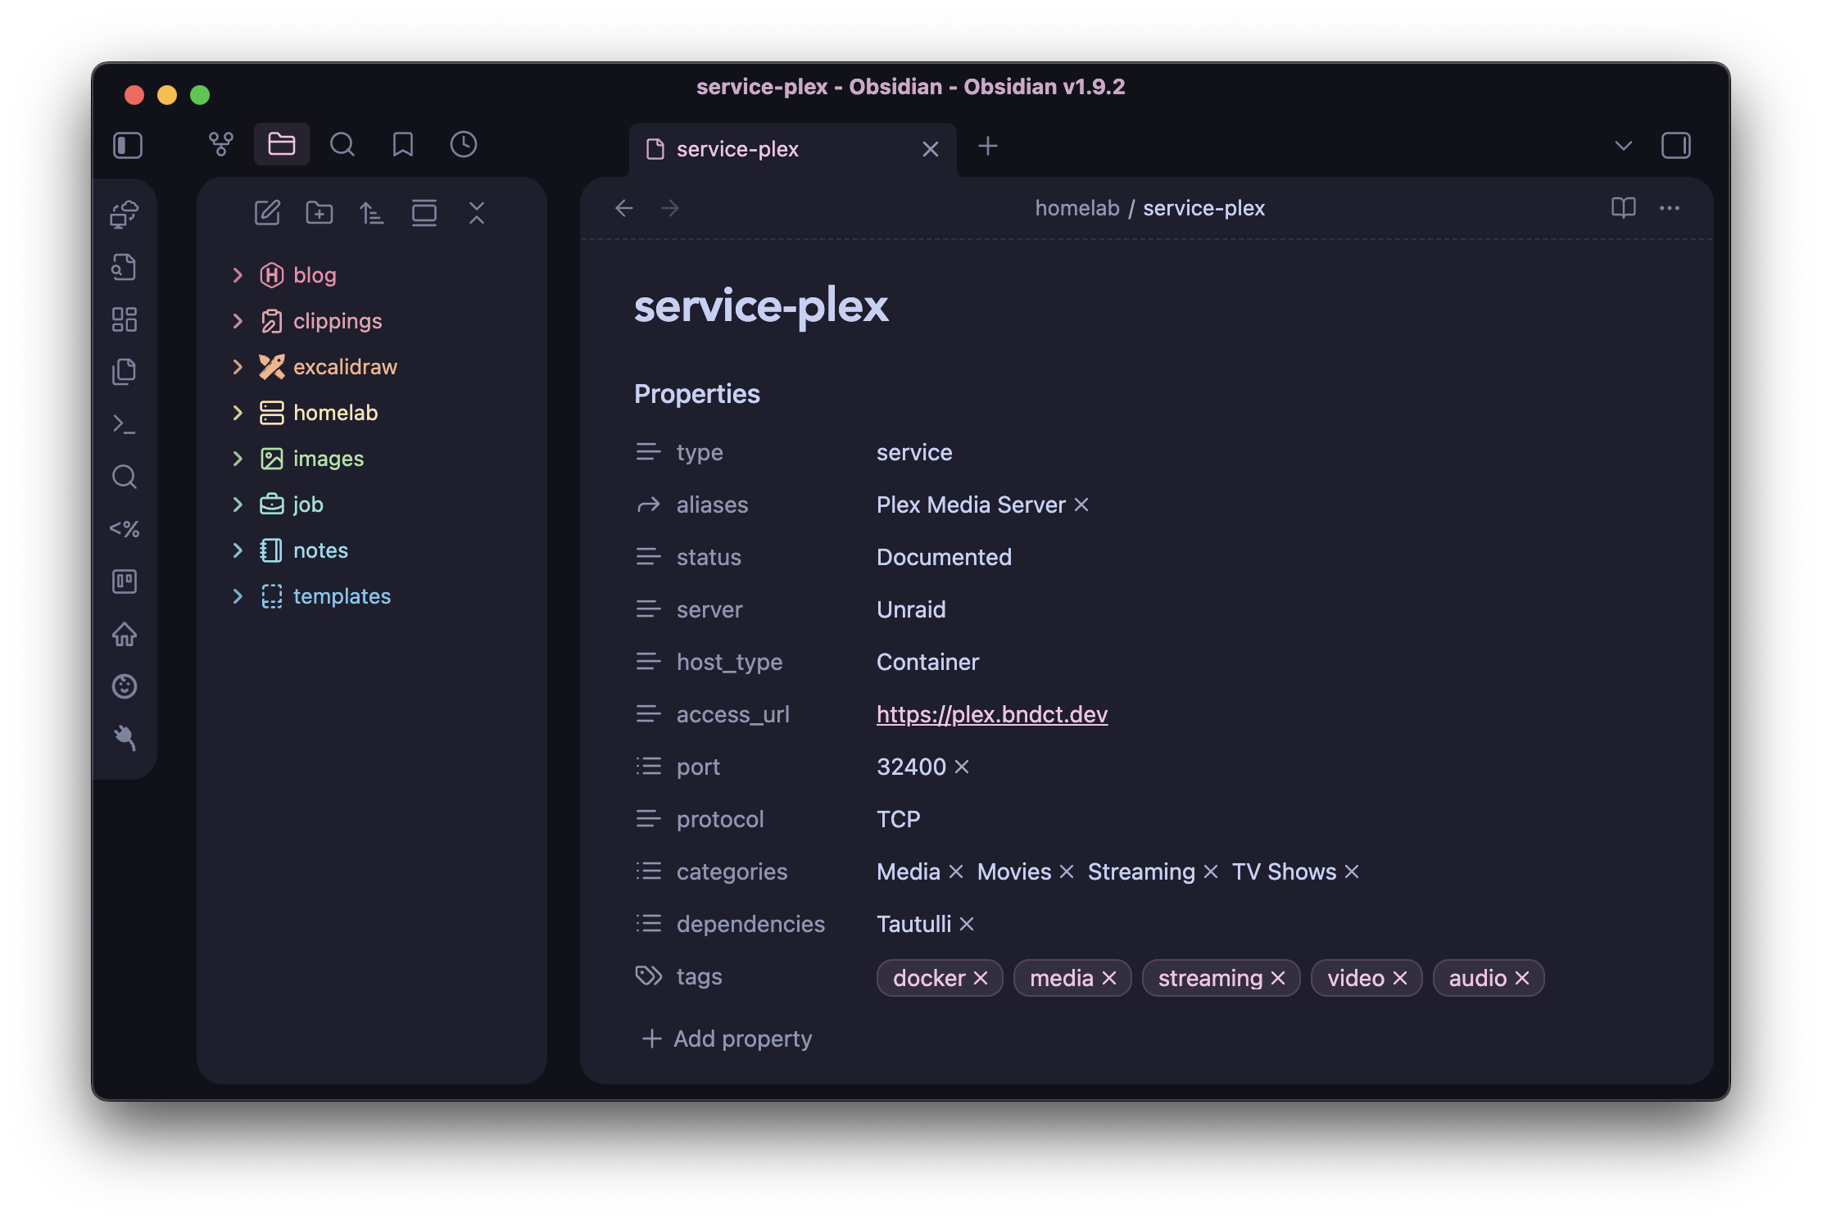1822x1222 pixels.
Task: Navigate back with left arrow
Action: 624,208
